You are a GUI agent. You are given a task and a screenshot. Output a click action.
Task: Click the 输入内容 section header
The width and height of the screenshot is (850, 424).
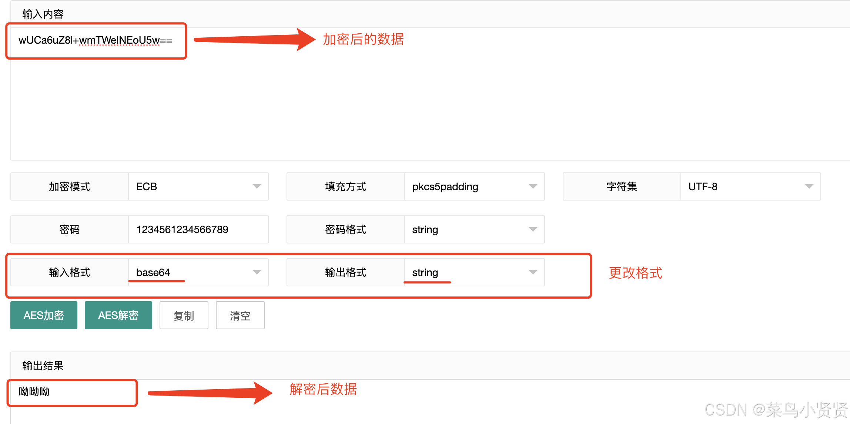click(43, 14)
